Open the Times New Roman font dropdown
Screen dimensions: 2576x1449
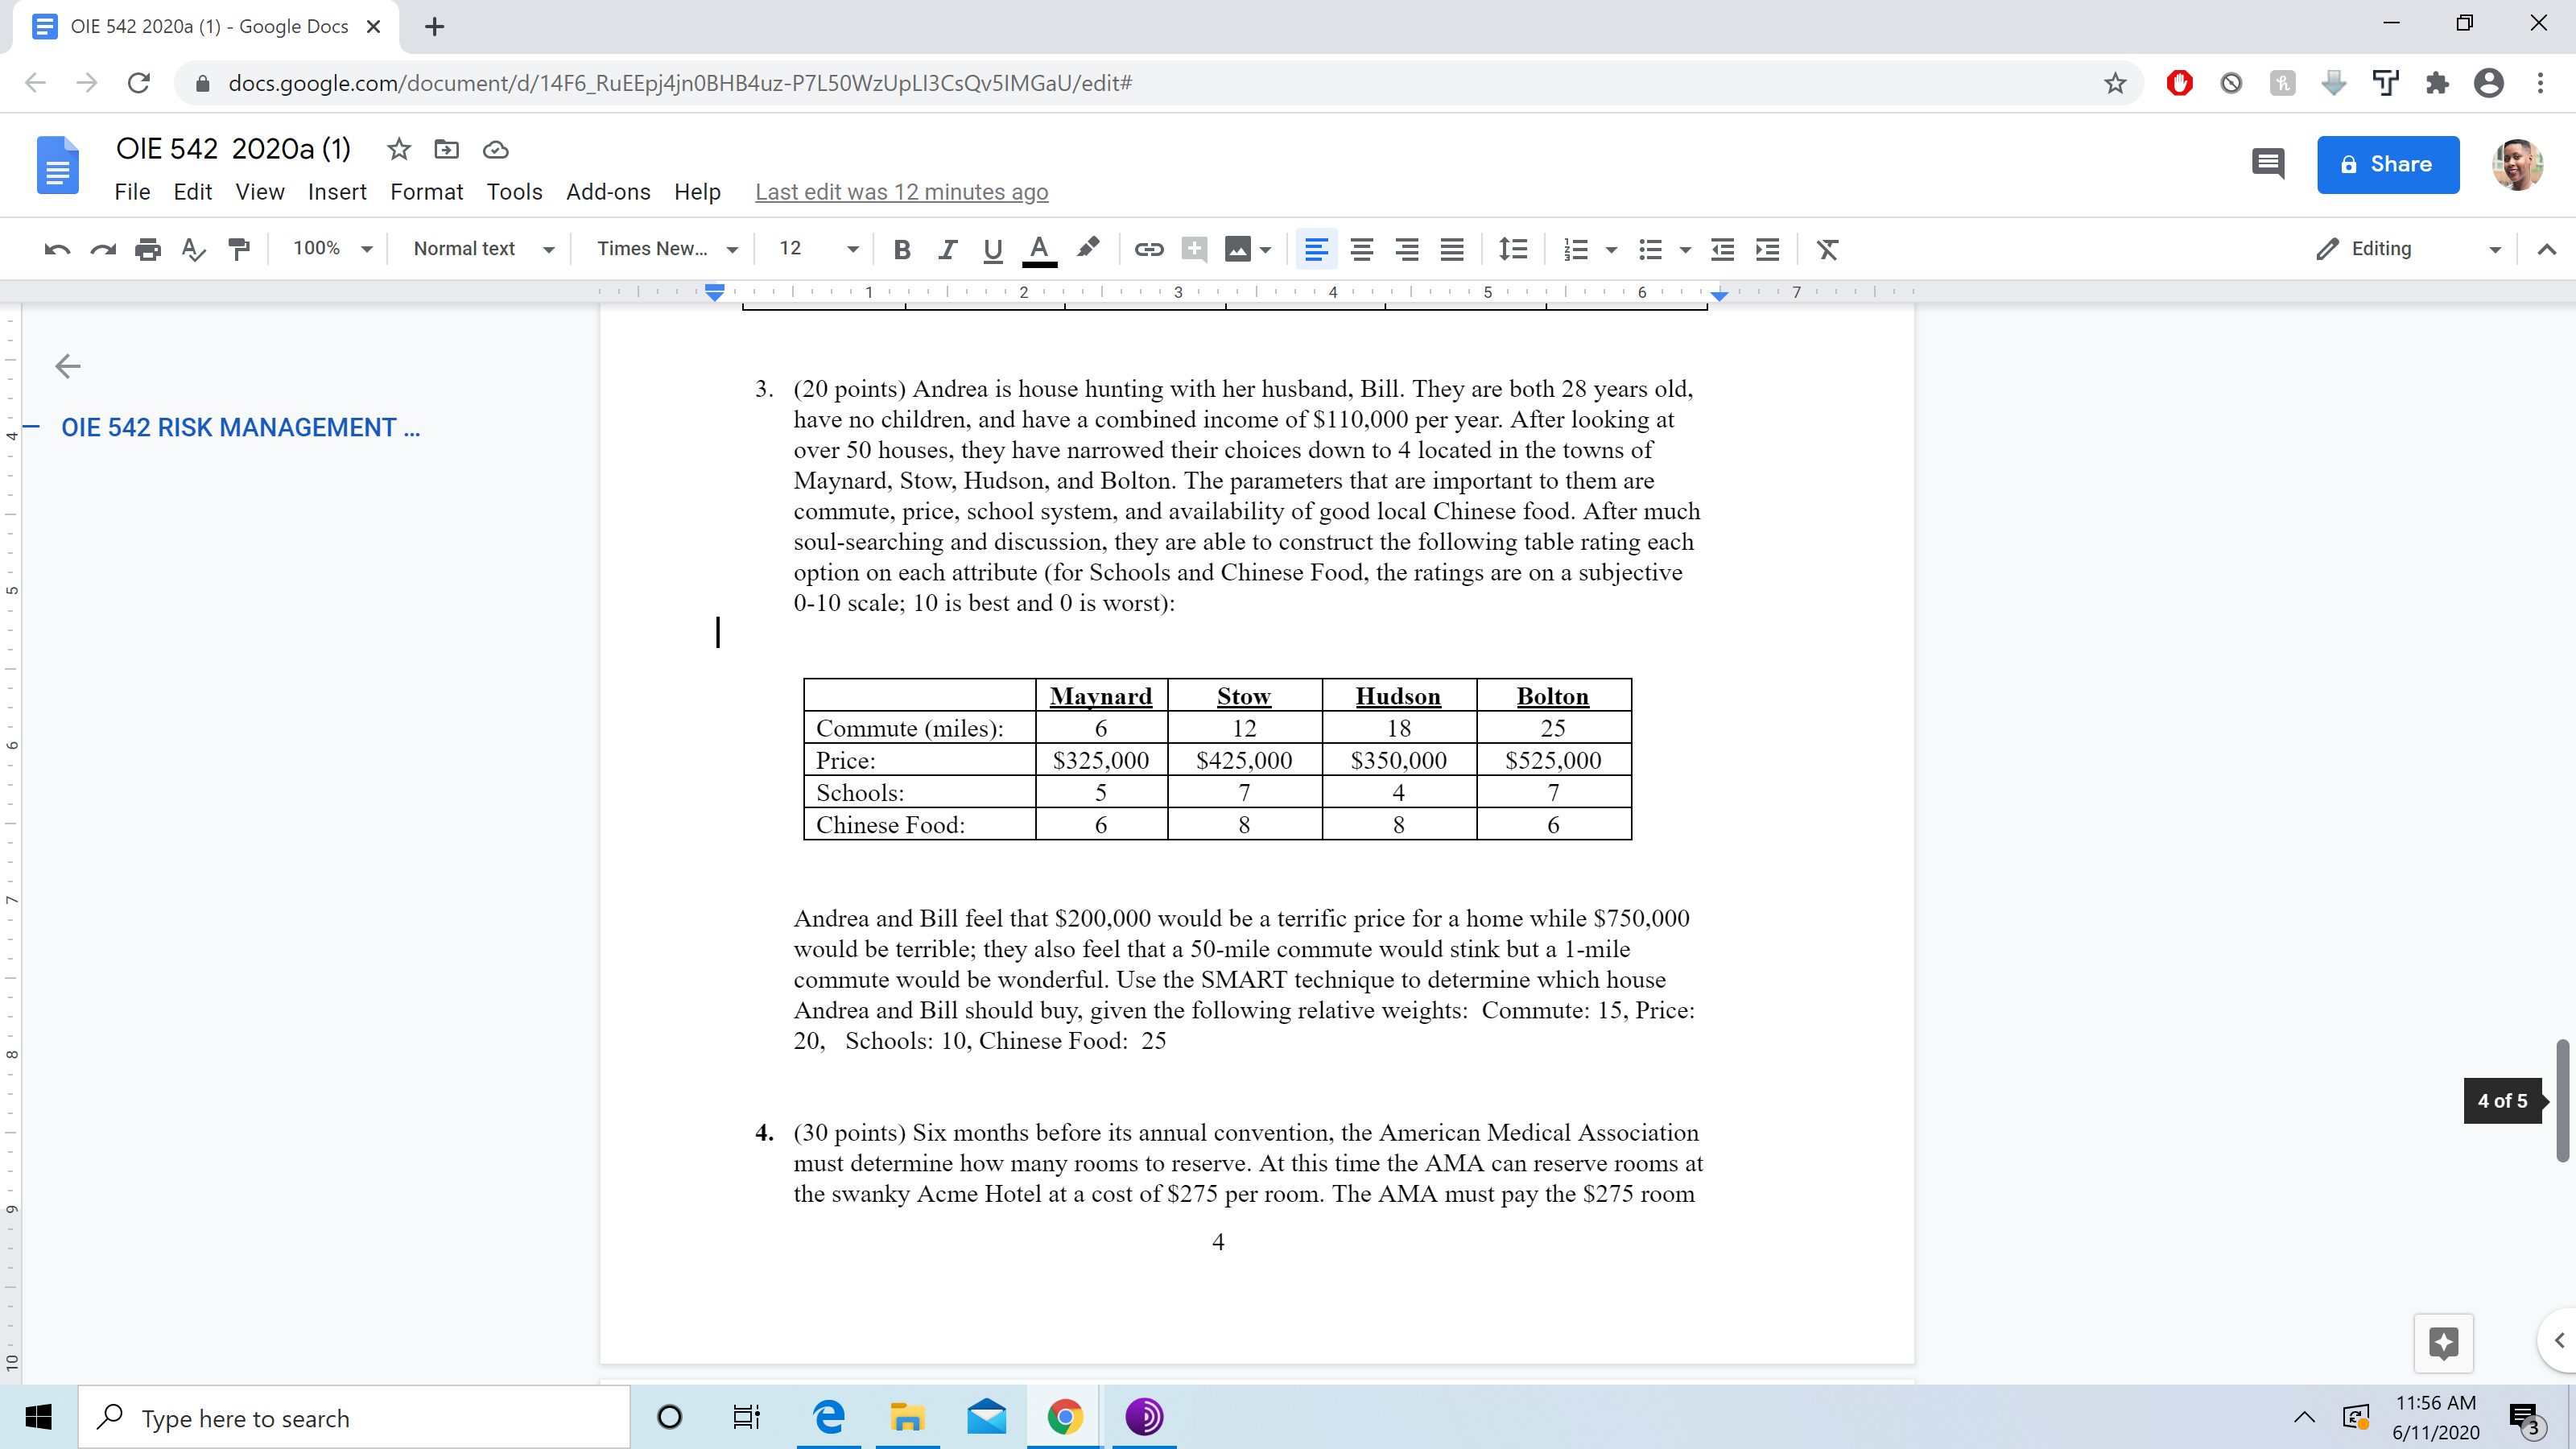[x=665, y=248]
